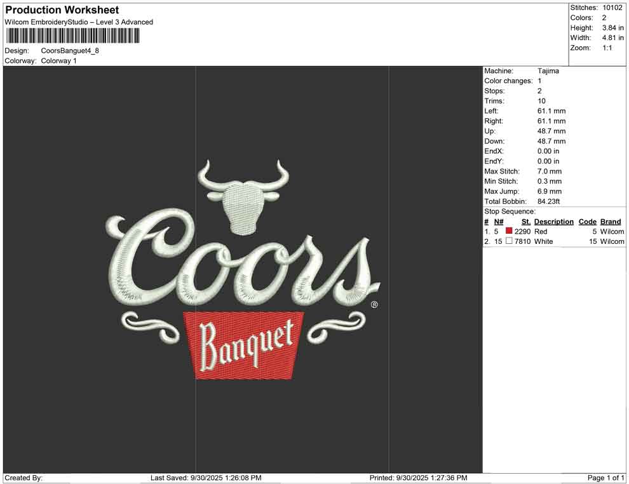
Task: Click the Max Jump value '6.9 mm'
Action: click(x=550, y=191)
